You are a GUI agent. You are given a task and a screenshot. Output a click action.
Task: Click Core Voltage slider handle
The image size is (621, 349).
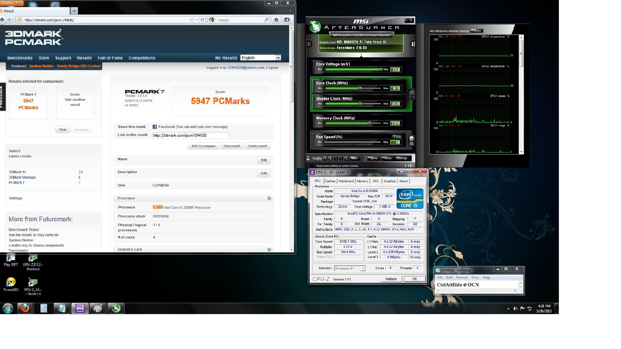pos(381,69)
